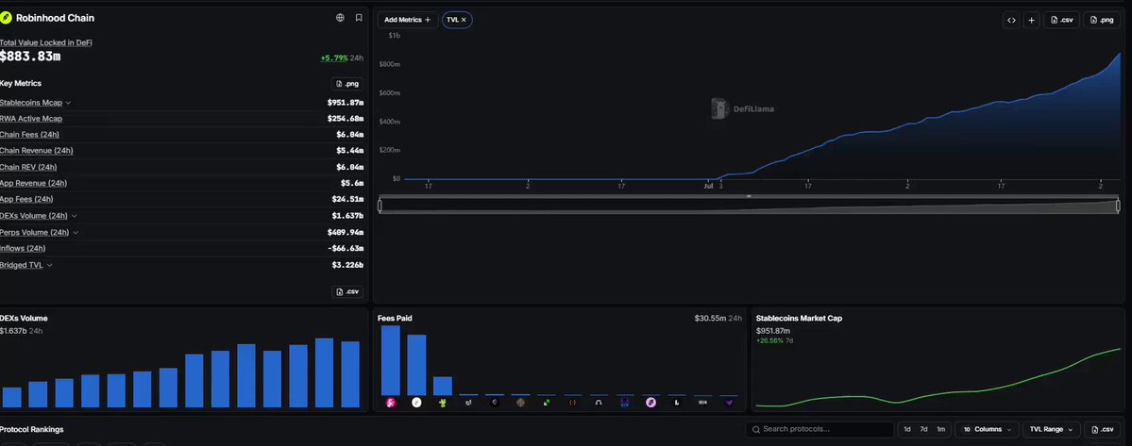This screenshot has width=1132, height=446.
Task: Click the RWA Active Mcap metric link
Action: 31,119
